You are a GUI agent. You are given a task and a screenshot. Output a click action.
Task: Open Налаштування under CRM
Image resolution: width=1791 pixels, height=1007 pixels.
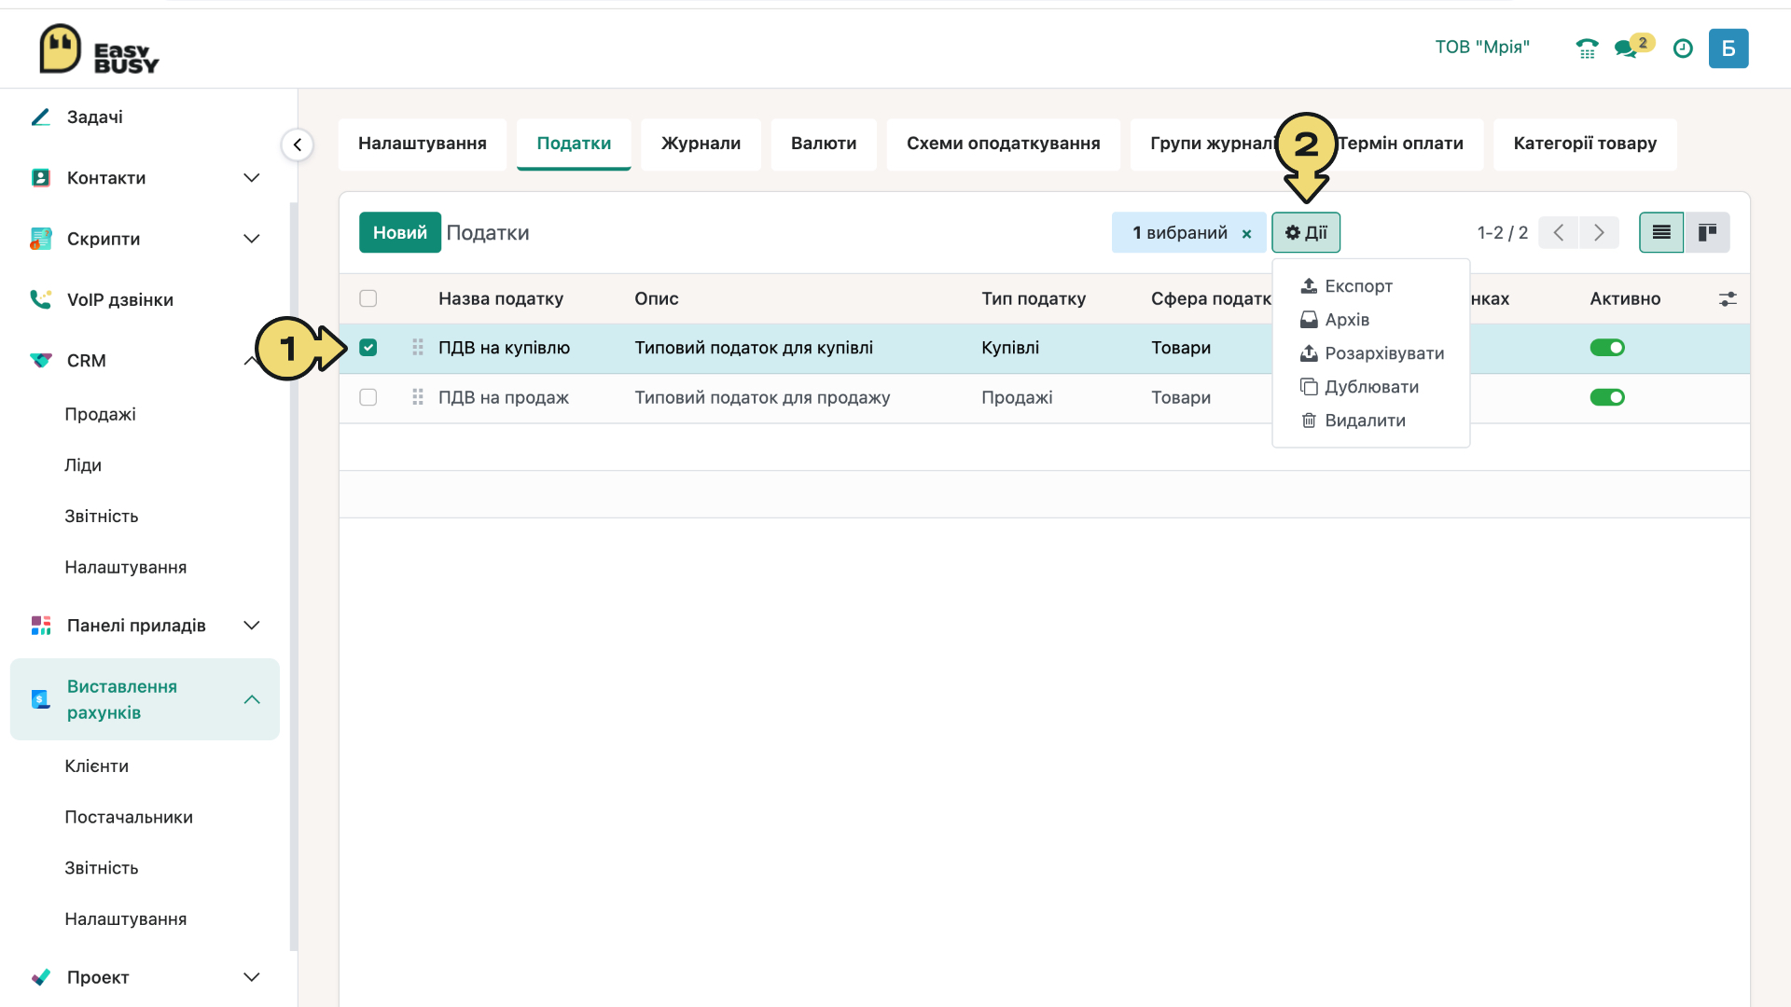[125, 568]
